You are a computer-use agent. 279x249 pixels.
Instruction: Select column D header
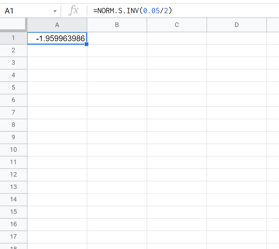[237, 25]
